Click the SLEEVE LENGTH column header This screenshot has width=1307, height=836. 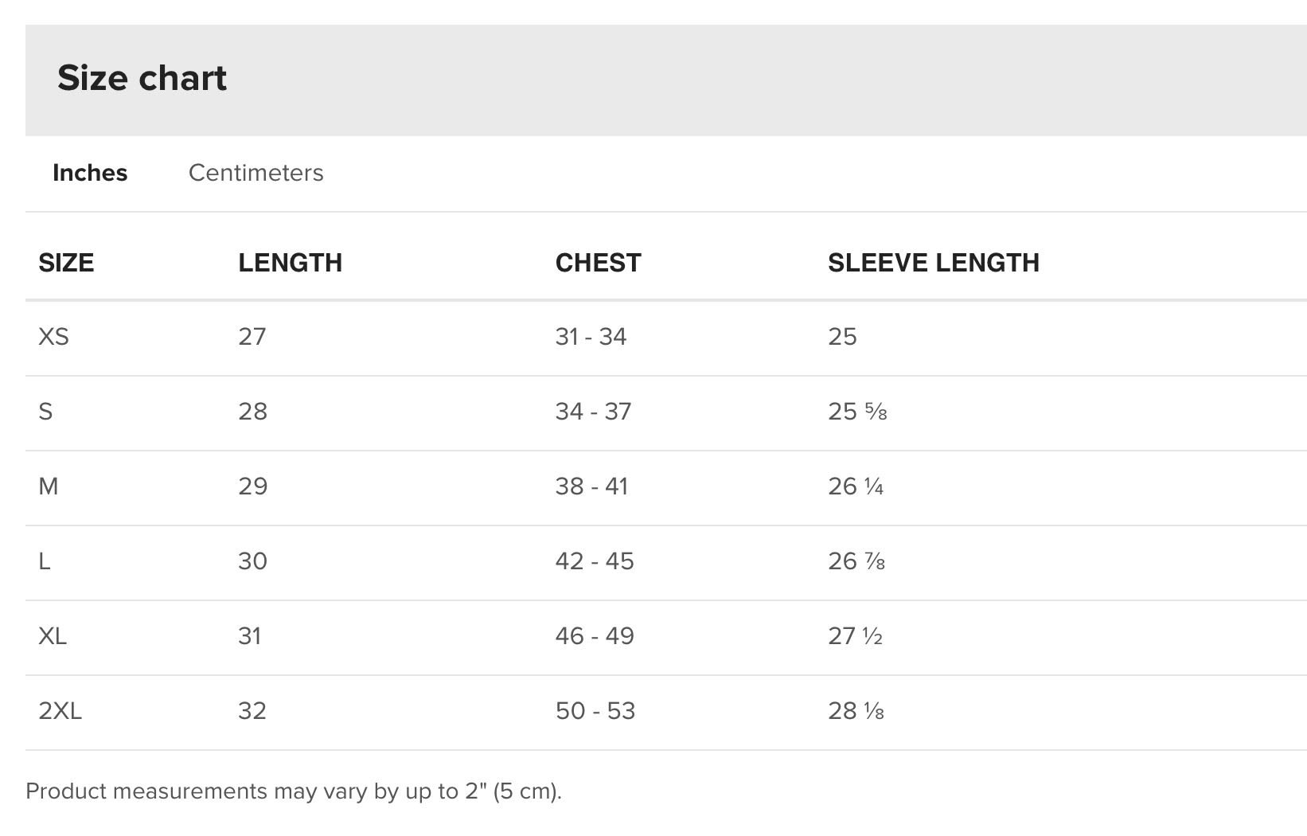[934, 263]
